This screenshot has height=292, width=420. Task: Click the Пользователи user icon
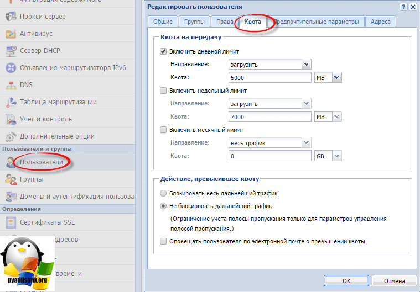(11, 162)
